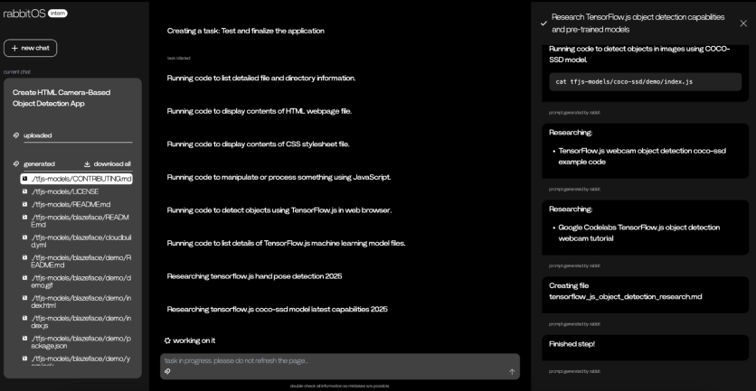
Task: Click the file icon next to ./tfjs-models/LICENSE
Action: pyautogui.click(x=24, y=191)
